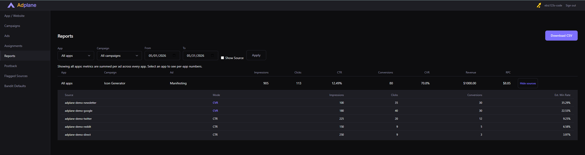
Task: Click the To date field 05/31/2026
Action: coord(200,56)
